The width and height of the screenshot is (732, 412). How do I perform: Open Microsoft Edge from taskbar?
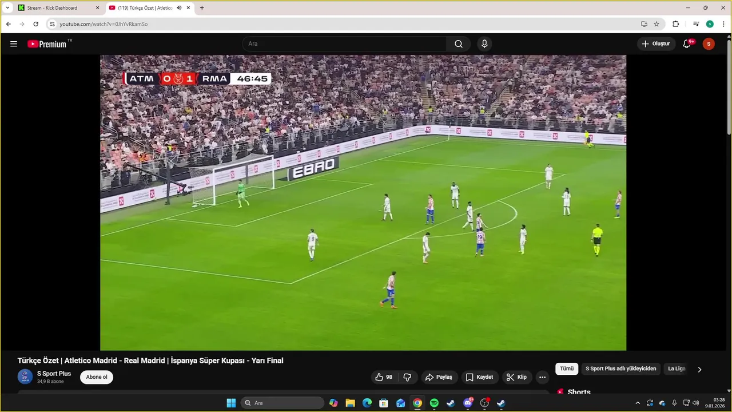[367, 403]
